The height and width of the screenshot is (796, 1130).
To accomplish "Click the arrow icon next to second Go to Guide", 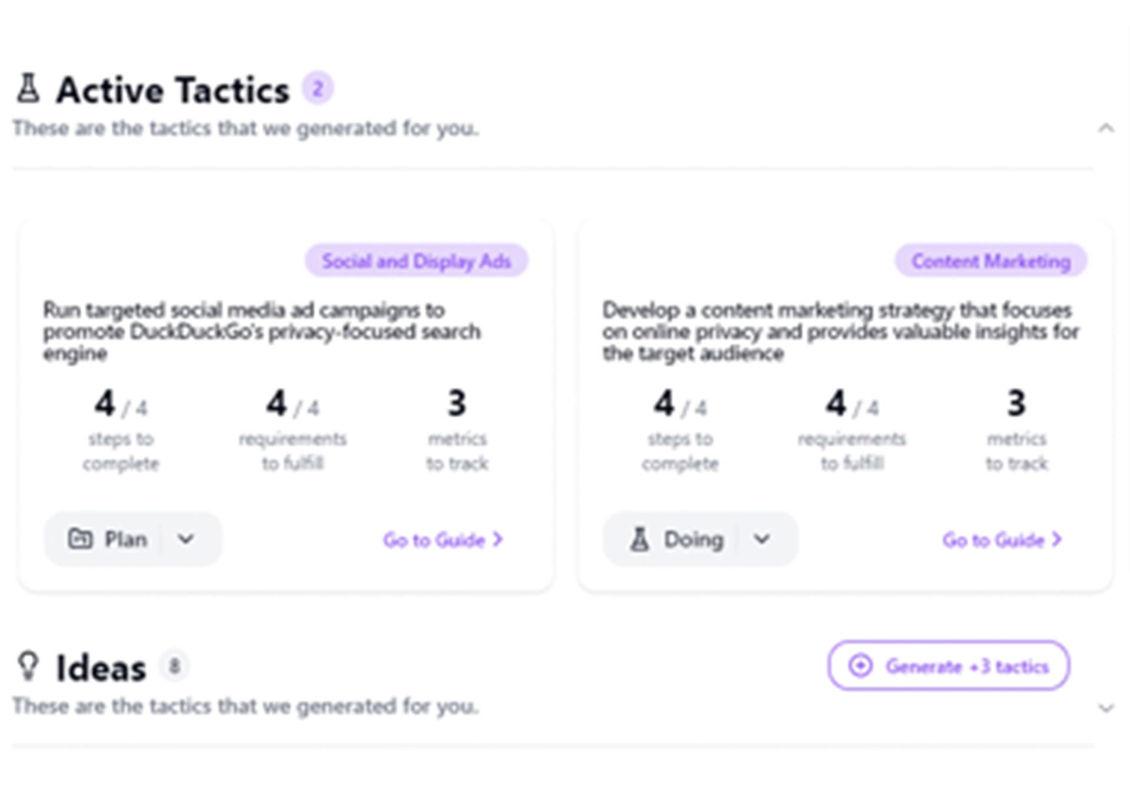I will click(1057, 539).
